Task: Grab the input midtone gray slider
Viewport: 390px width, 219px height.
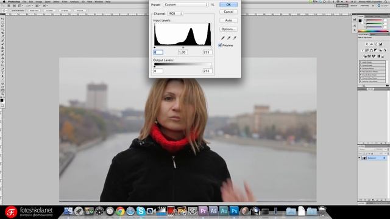Action: coord(183,47)
